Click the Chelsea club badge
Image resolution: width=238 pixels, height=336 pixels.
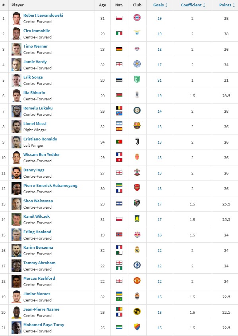tap(137, 265)
